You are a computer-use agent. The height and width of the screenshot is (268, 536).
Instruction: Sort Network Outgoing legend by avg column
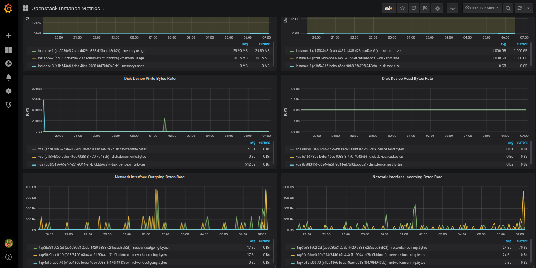(x=253, y=241)
